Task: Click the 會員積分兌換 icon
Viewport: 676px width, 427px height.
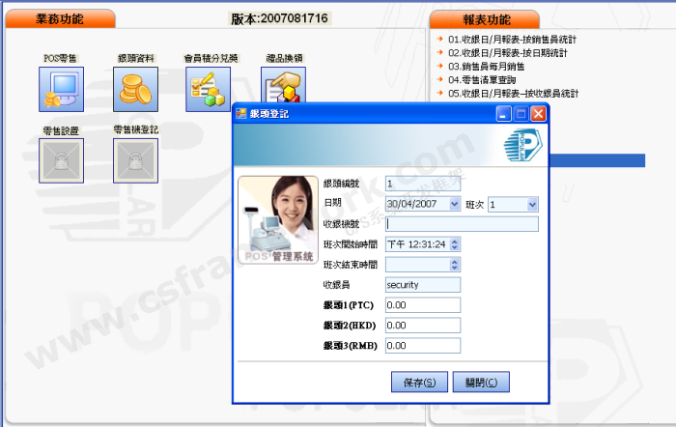Action: [x=209, y=90]
